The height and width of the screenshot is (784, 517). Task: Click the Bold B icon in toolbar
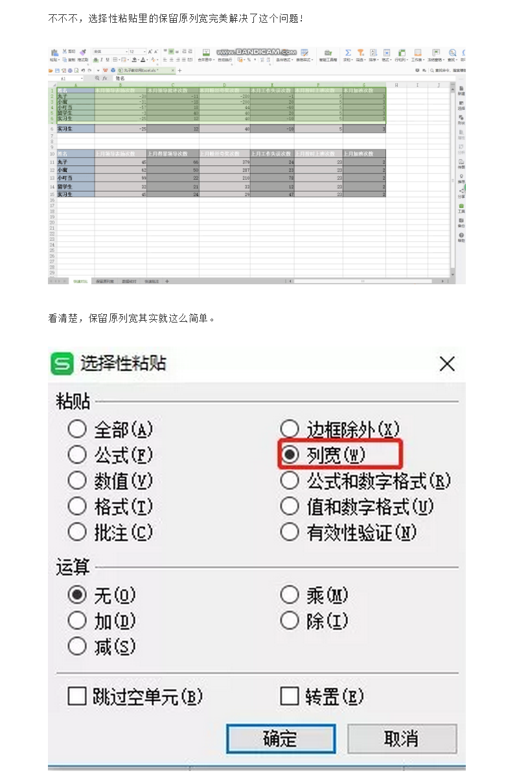point(95,60)
